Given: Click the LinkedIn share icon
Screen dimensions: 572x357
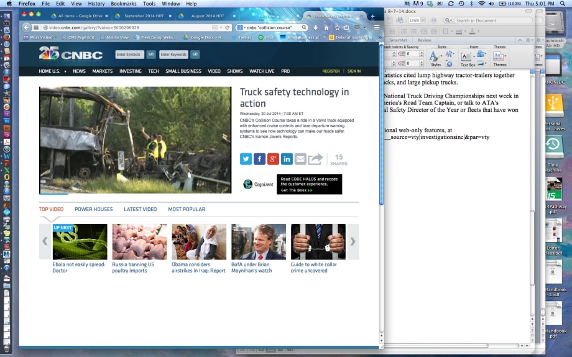Looking at the screenshot, I should coord(287,159).
